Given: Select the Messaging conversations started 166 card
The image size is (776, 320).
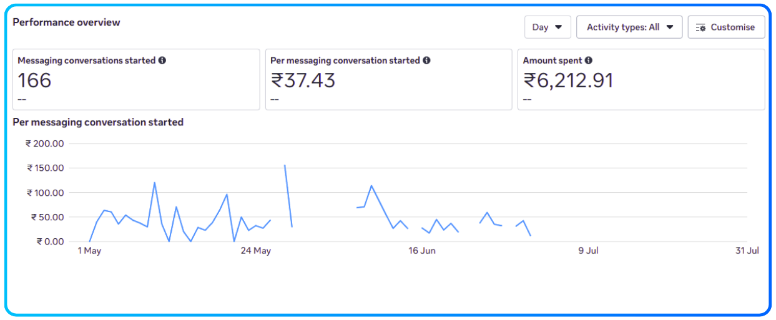Looking at the screenshot, I should coord(136,80).
